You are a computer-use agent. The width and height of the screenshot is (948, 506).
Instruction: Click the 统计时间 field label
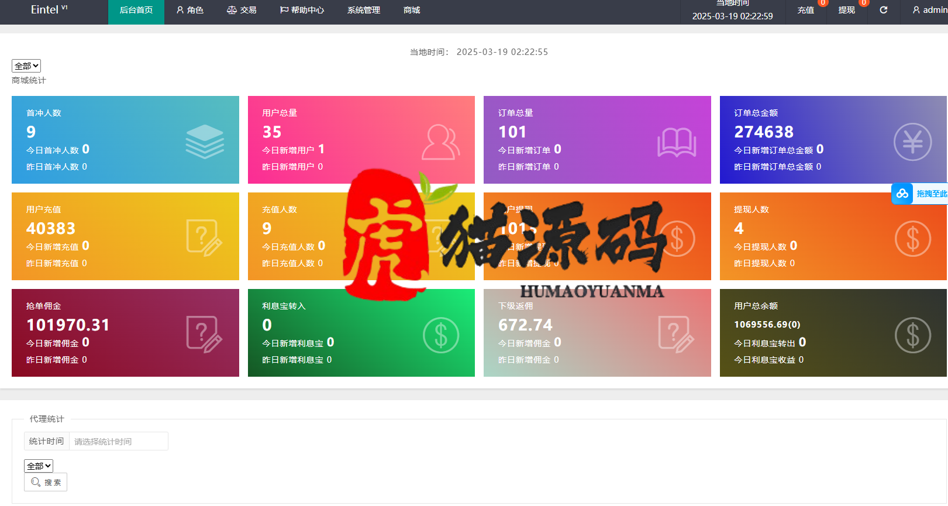(47, 441)
